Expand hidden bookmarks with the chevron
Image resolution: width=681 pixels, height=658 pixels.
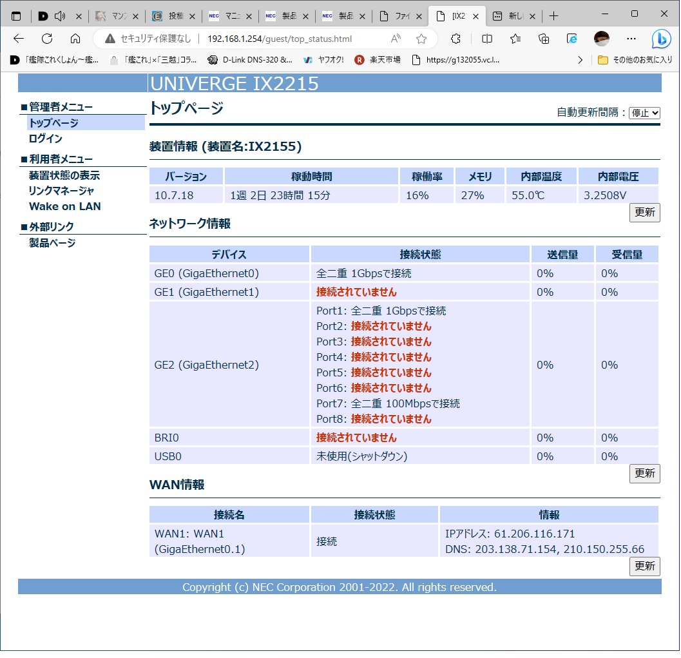pos(580,60)
